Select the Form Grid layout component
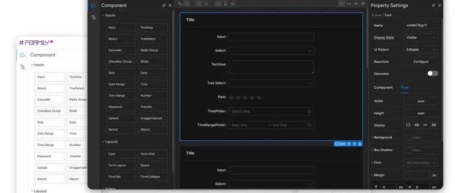 153,154
